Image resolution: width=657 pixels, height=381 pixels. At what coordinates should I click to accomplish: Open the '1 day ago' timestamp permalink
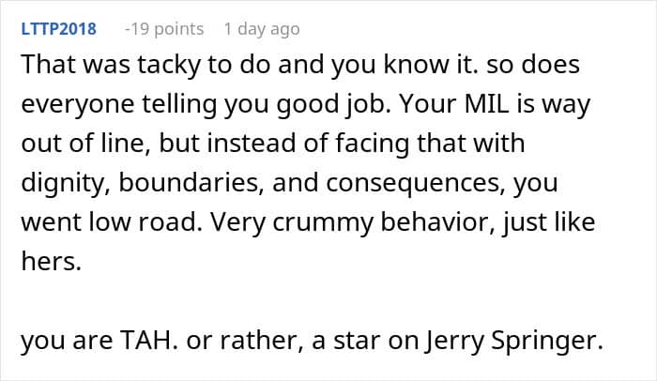(x=262, y=29)
